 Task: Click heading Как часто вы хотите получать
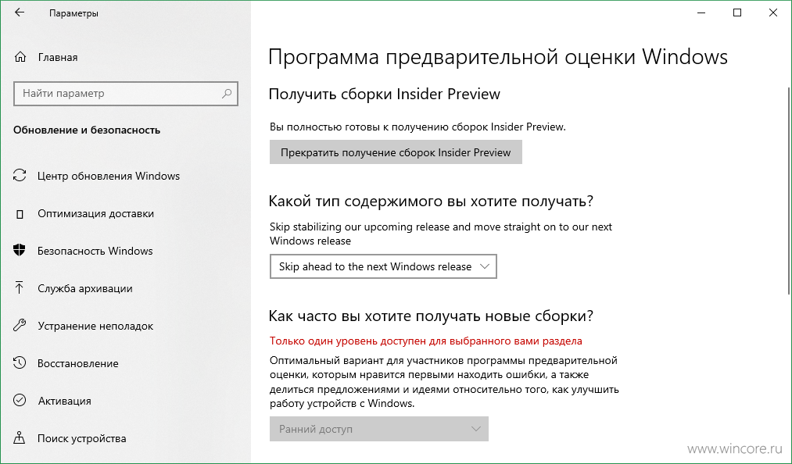click(431, 316)
